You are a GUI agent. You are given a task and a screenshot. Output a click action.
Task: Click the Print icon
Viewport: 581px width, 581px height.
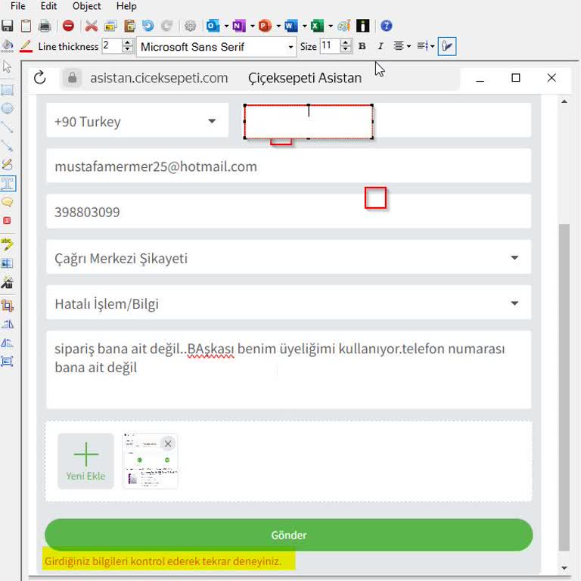tap(45, 26)
